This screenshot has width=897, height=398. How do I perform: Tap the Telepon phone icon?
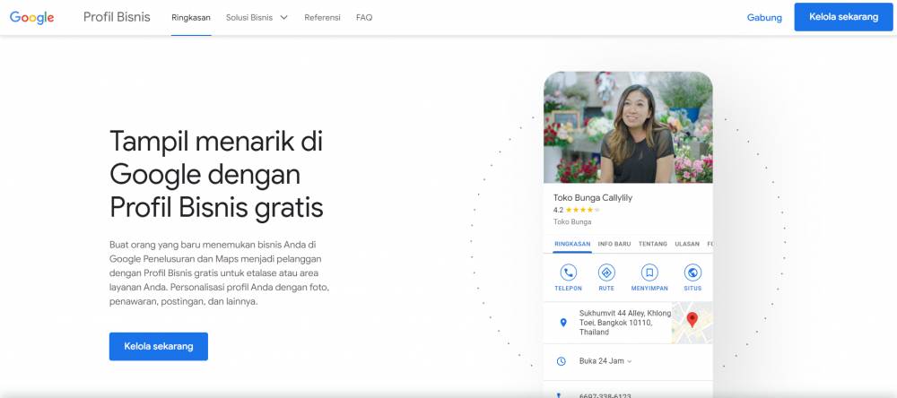(x=568, y=273)
